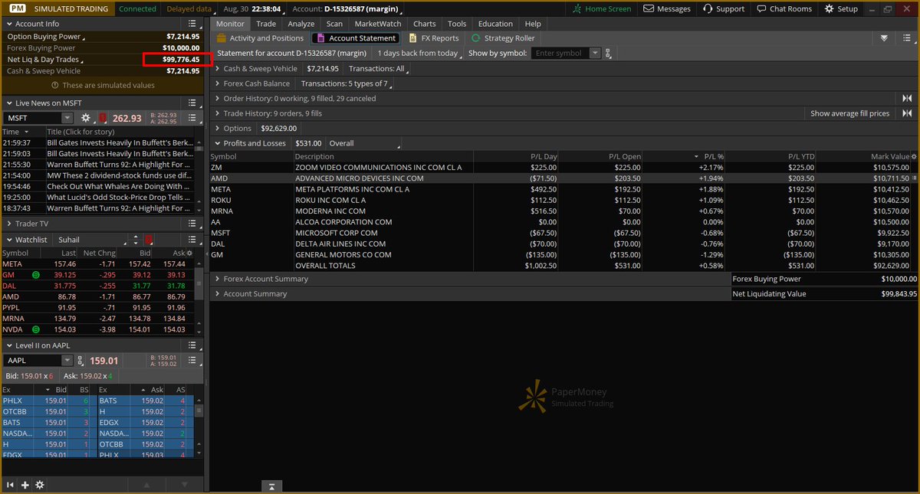Screen dimensions: 920x494
Task: Open the Home Screen star icon
Action: [577, 9]
